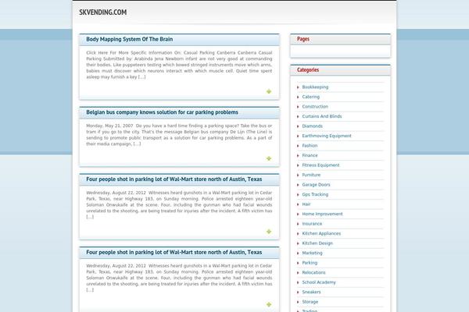This screenshot has width=469, height=312.
Task: Open Kitchen Appliances category
Action: (x=321, y=233)
